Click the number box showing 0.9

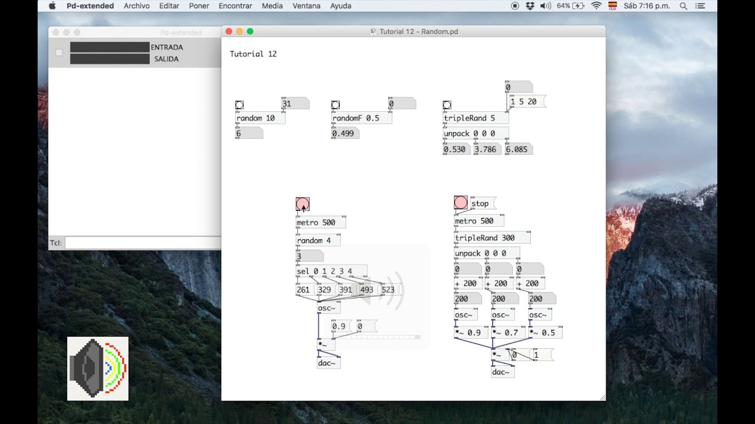coord(341,326)
